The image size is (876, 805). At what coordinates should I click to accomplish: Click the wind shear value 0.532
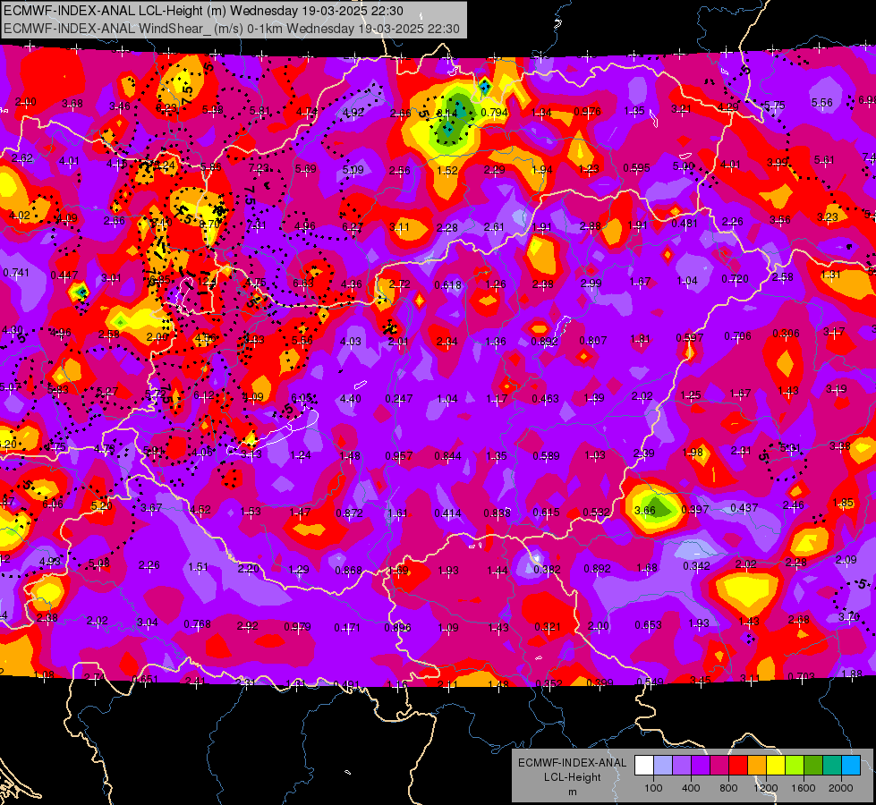[x=596, y=512]
